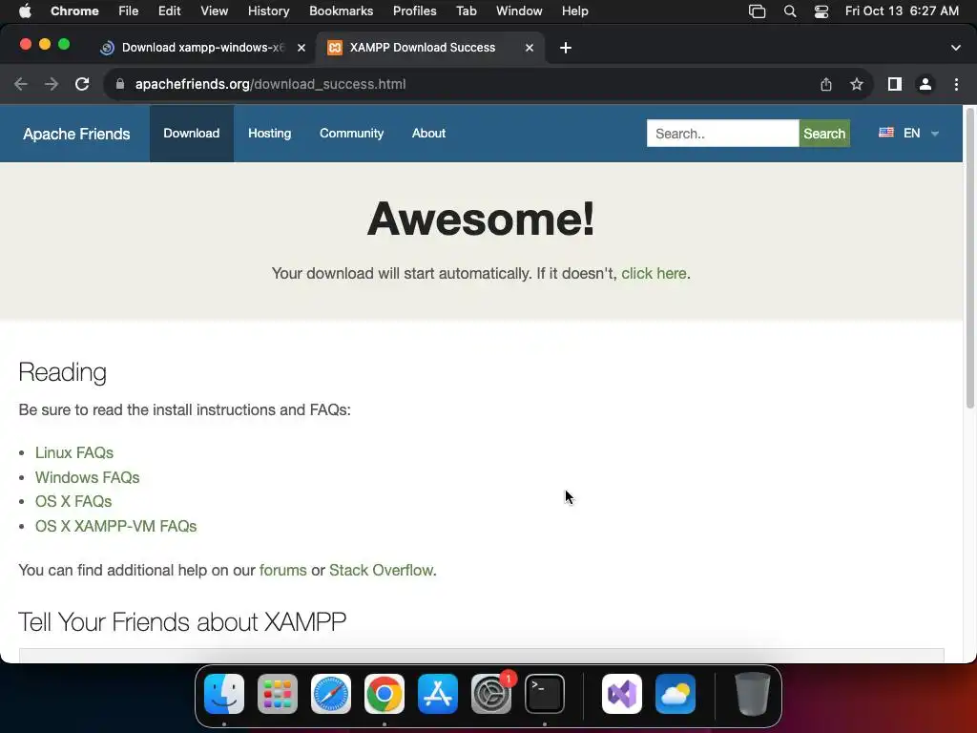Open Launchpad from the Dock

coord(278,694)
